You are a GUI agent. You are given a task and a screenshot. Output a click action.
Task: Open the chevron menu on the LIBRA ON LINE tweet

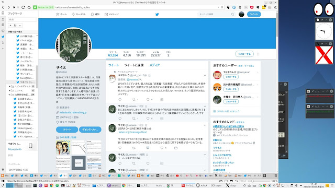(x=205, y=125)
